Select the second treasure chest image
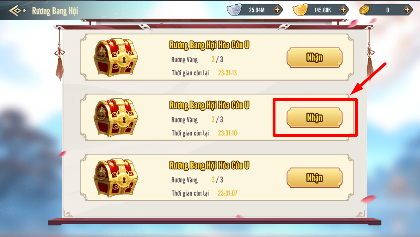 point(115,118)
